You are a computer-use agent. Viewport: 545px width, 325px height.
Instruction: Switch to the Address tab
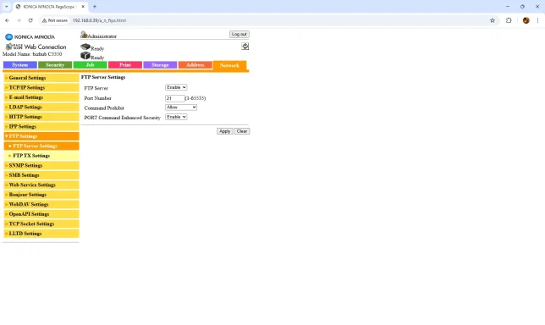click(195, 65)
